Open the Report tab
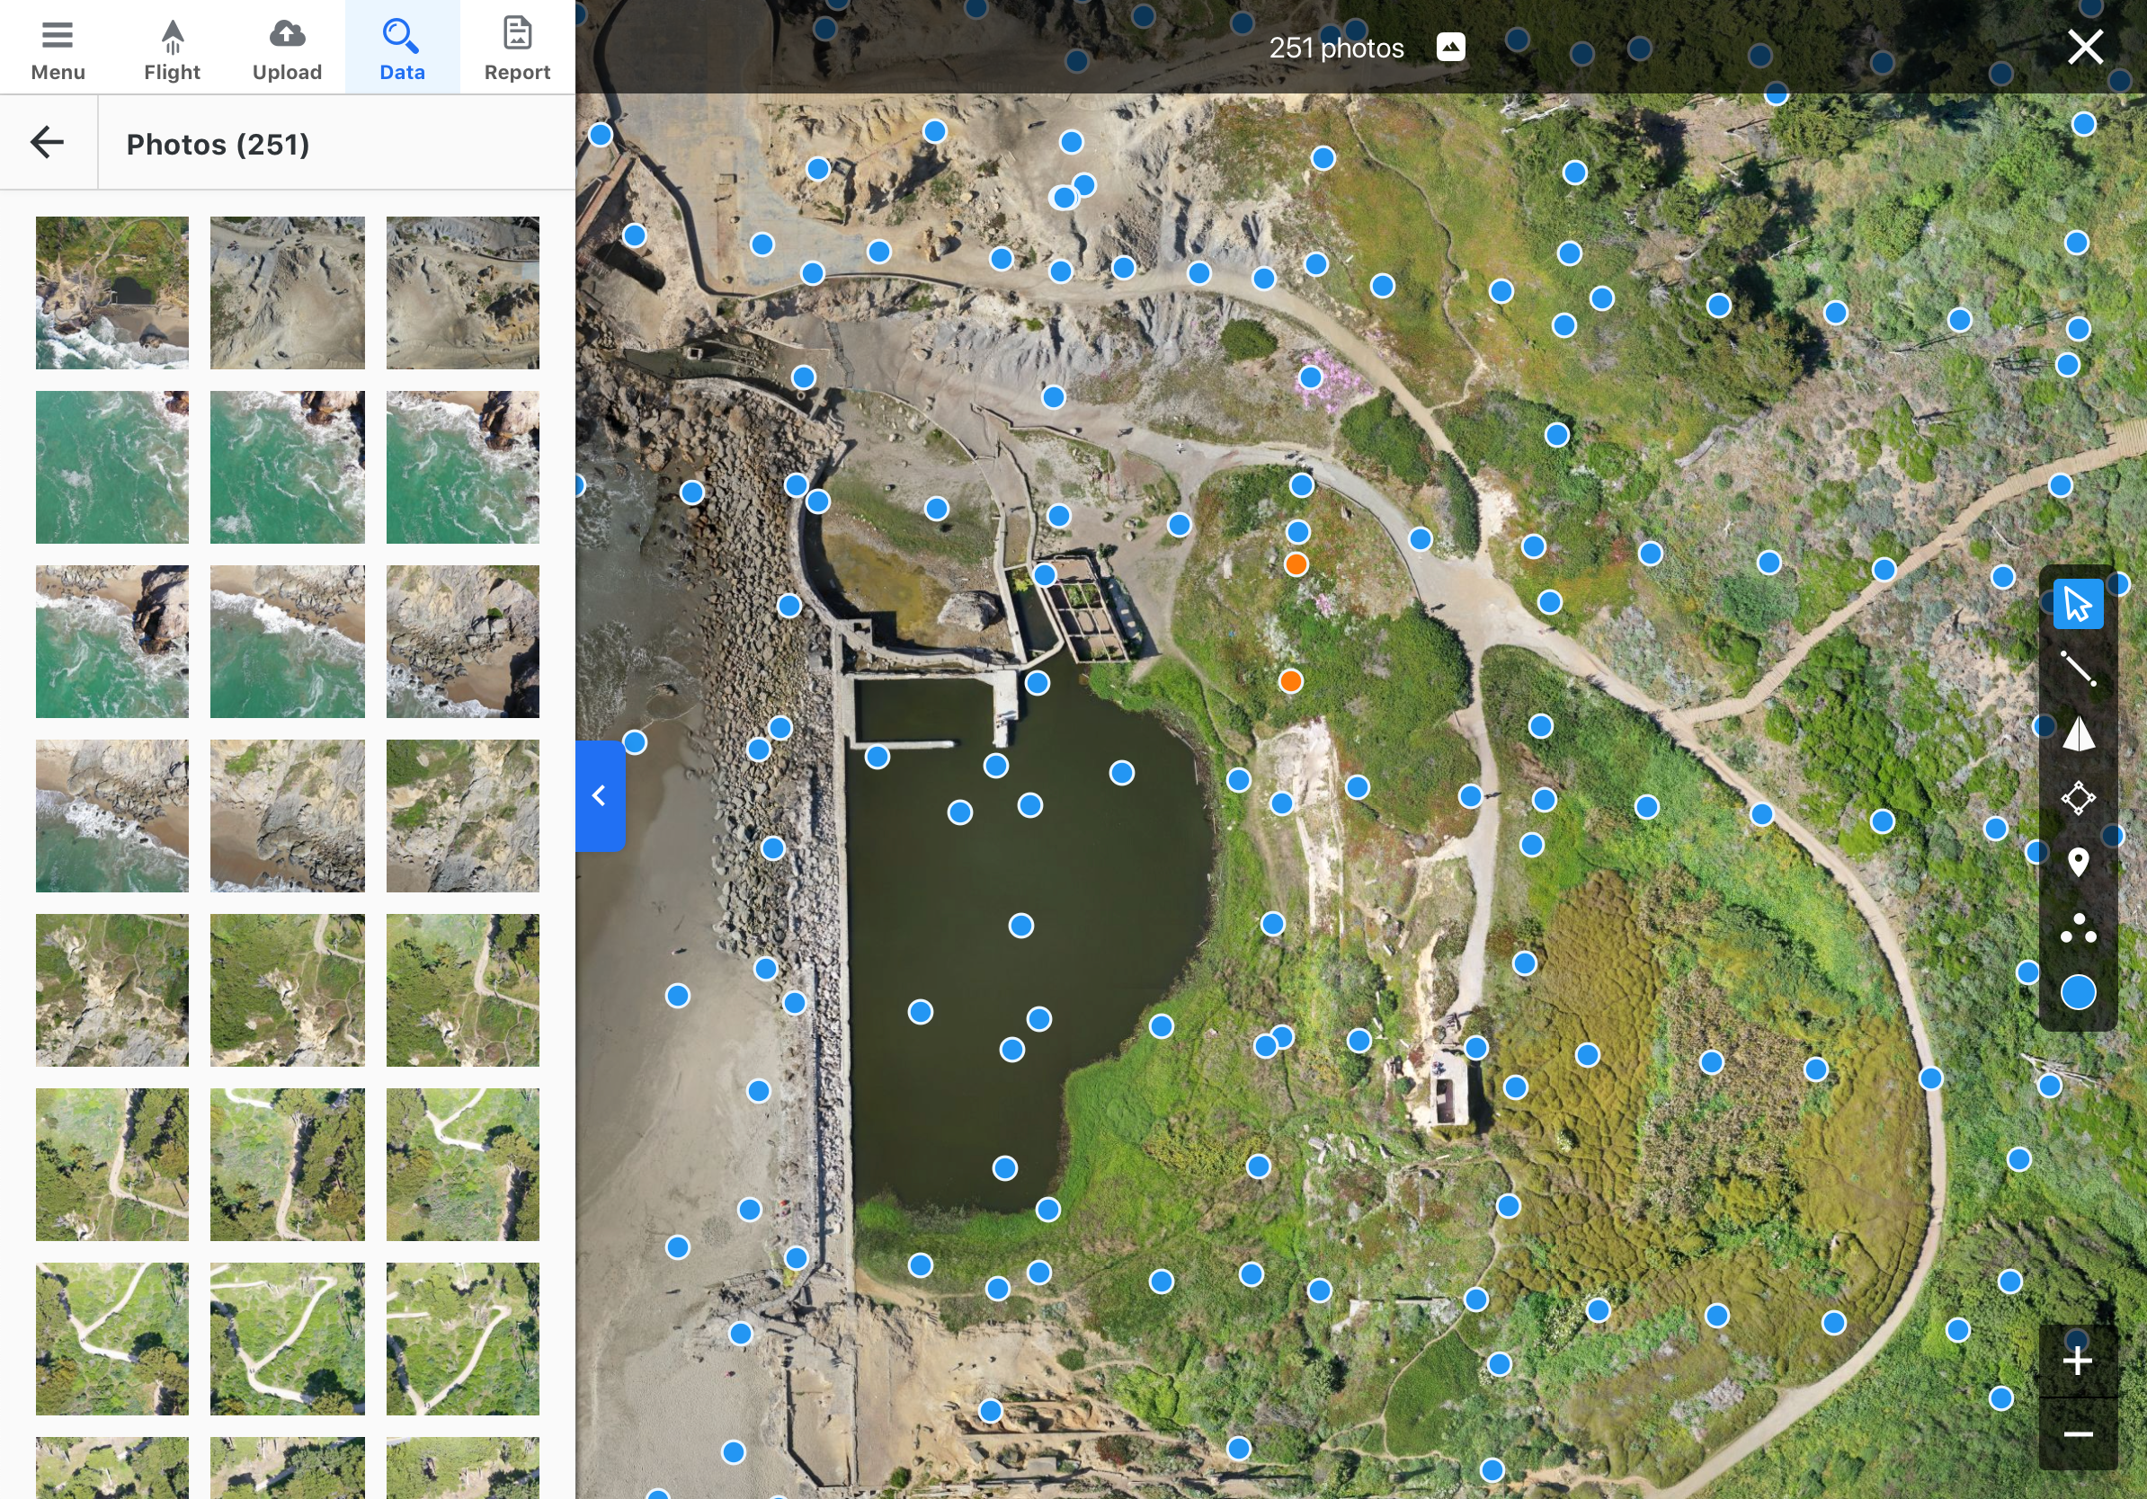 517,48
